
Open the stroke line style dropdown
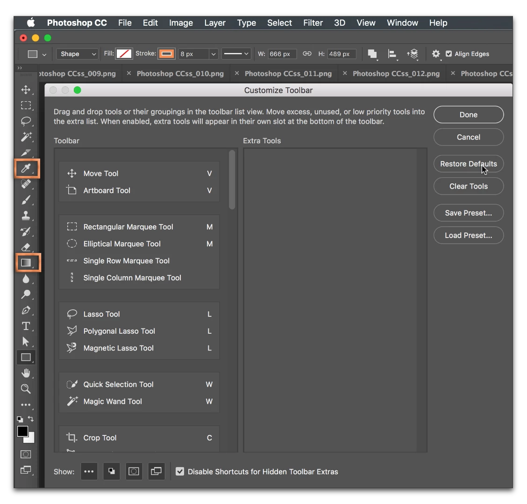click(236, 54)
